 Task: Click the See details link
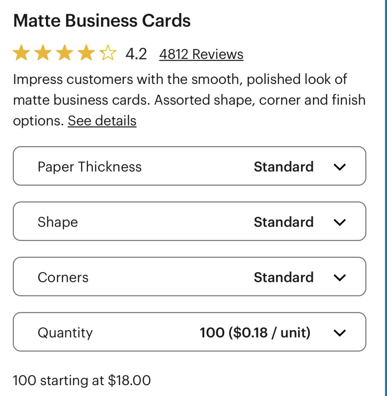click(102, 121)
